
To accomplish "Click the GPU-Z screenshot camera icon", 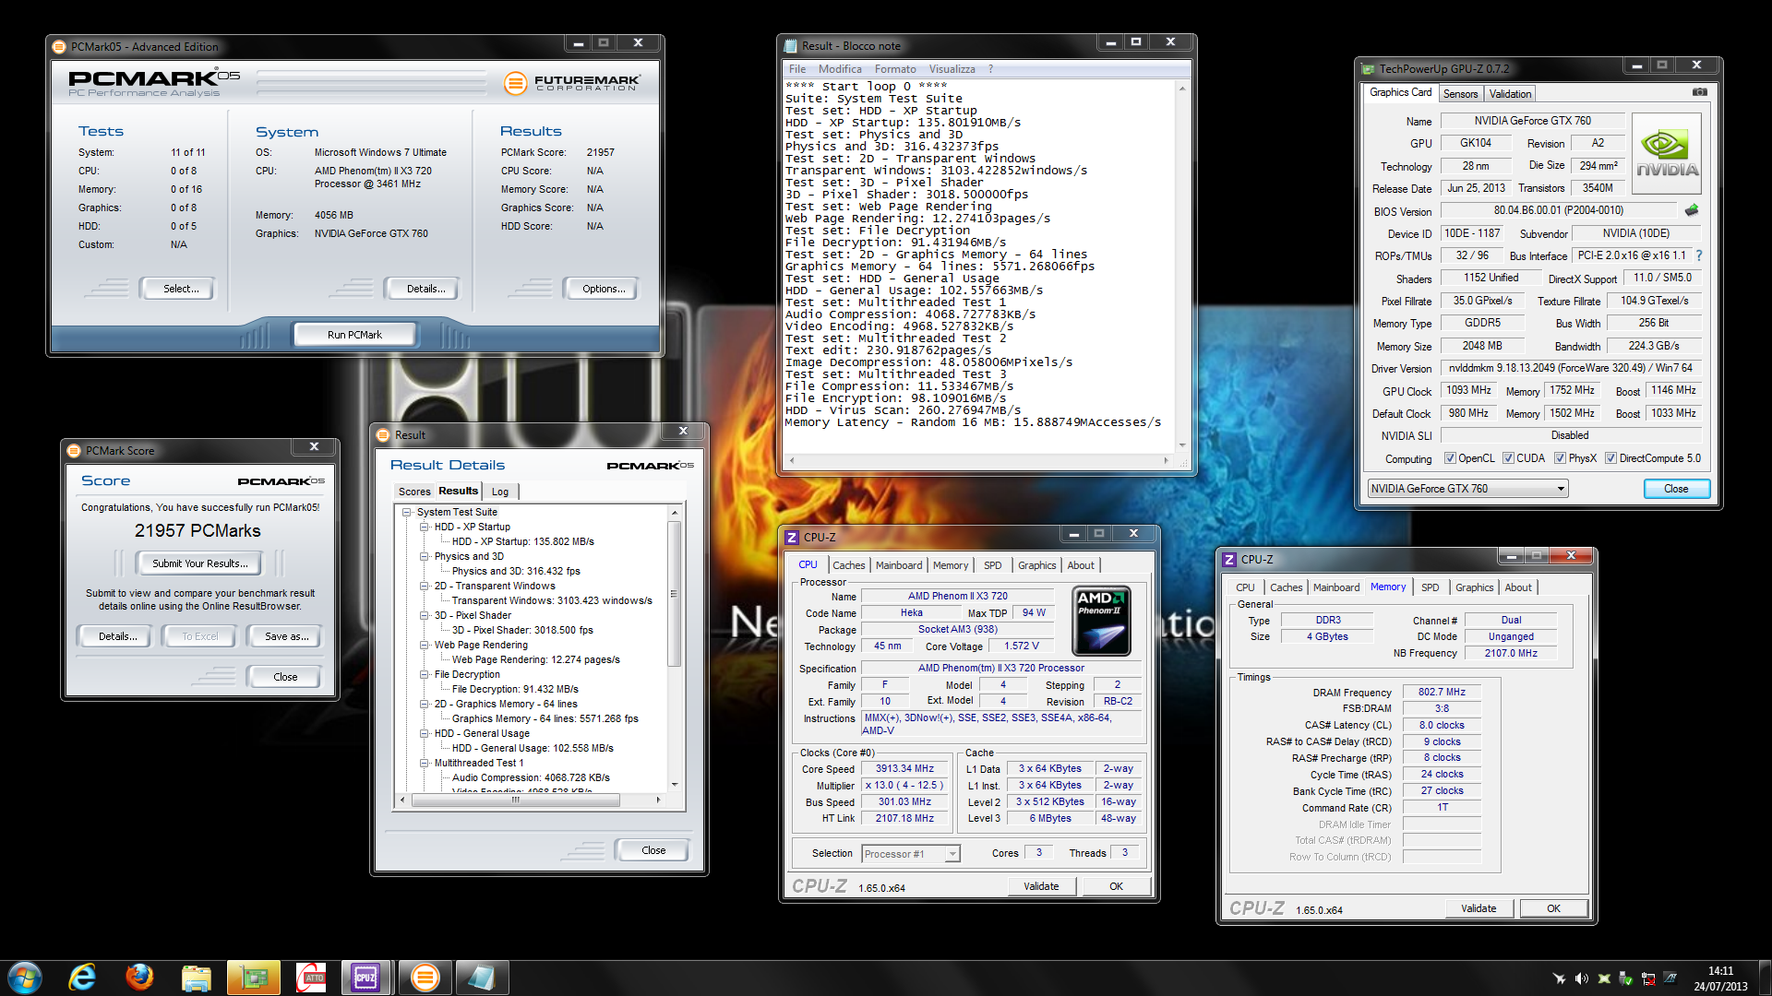I will click(x=1699, y=92).
